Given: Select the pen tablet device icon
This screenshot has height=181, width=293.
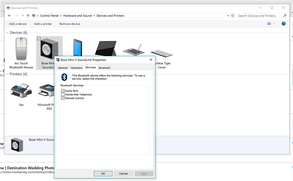Looking at the screenshot, I should pos(134,50).
